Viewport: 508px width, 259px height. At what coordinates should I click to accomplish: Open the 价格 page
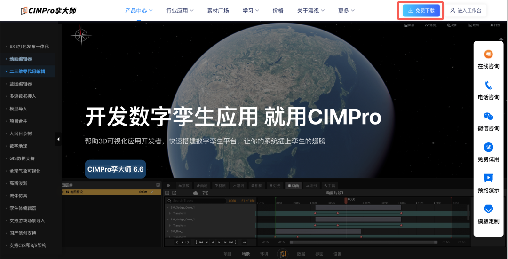pyautogui.click(x=278, y=11)
